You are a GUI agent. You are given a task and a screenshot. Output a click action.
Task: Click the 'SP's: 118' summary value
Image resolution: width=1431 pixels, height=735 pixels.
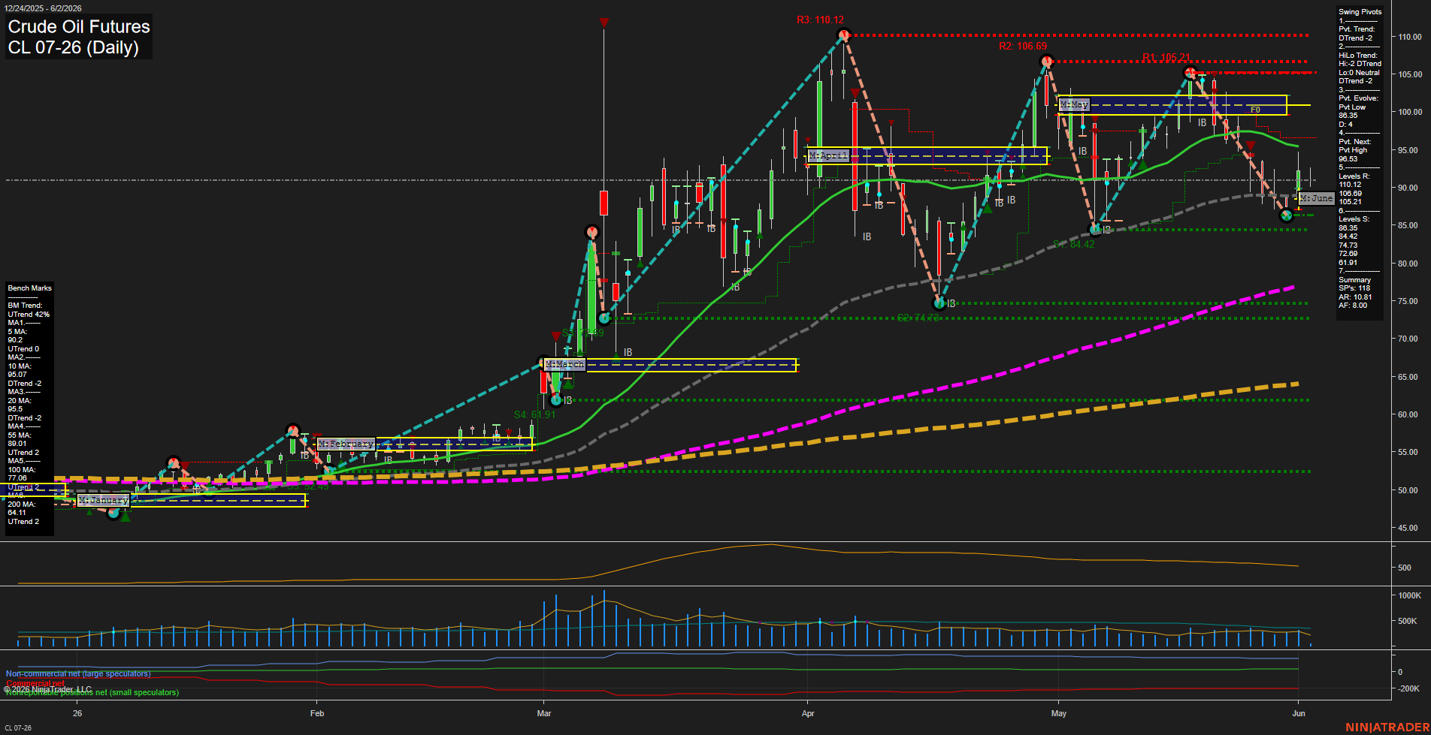[x=1354, y=288]
